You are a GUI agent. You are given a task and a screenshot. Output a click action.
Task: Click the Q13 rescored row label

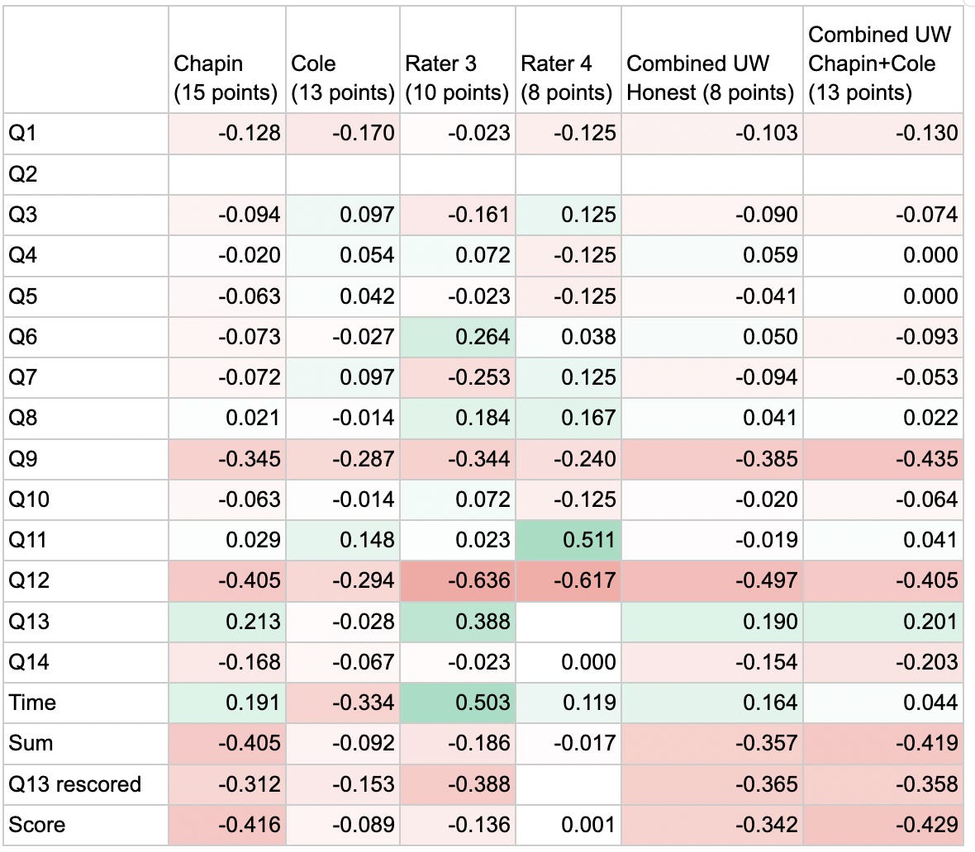coord(86,784)
